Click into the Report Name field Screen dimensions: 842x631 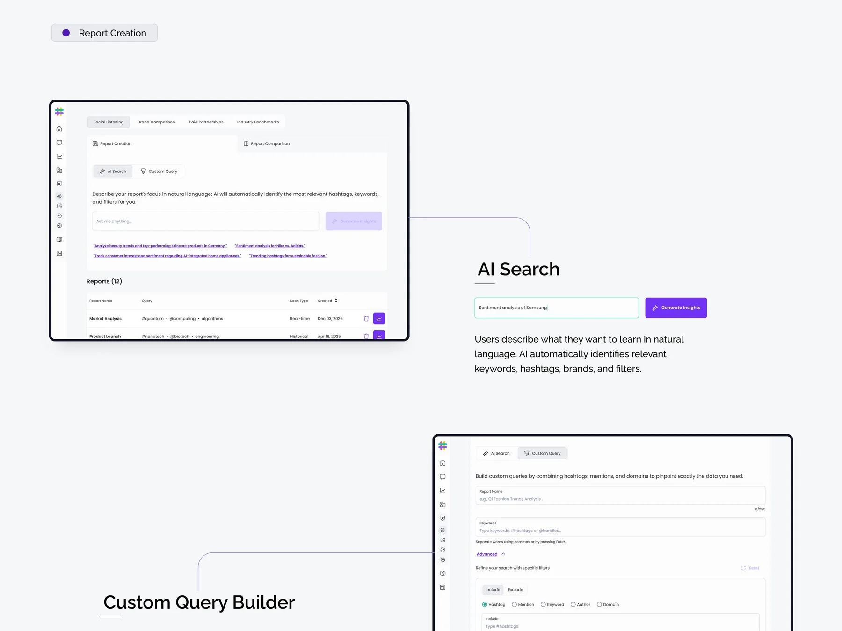tap(620, 495)
